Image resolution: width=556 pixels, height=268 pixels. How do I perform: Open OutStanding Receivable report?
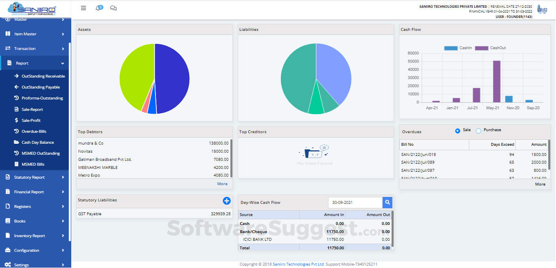click(43, 76)
